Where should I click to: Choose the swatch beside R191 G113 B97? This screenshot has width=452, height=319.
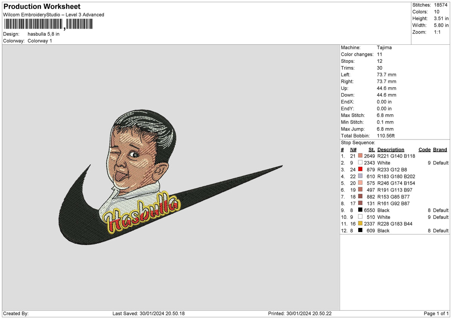[360, 190]
